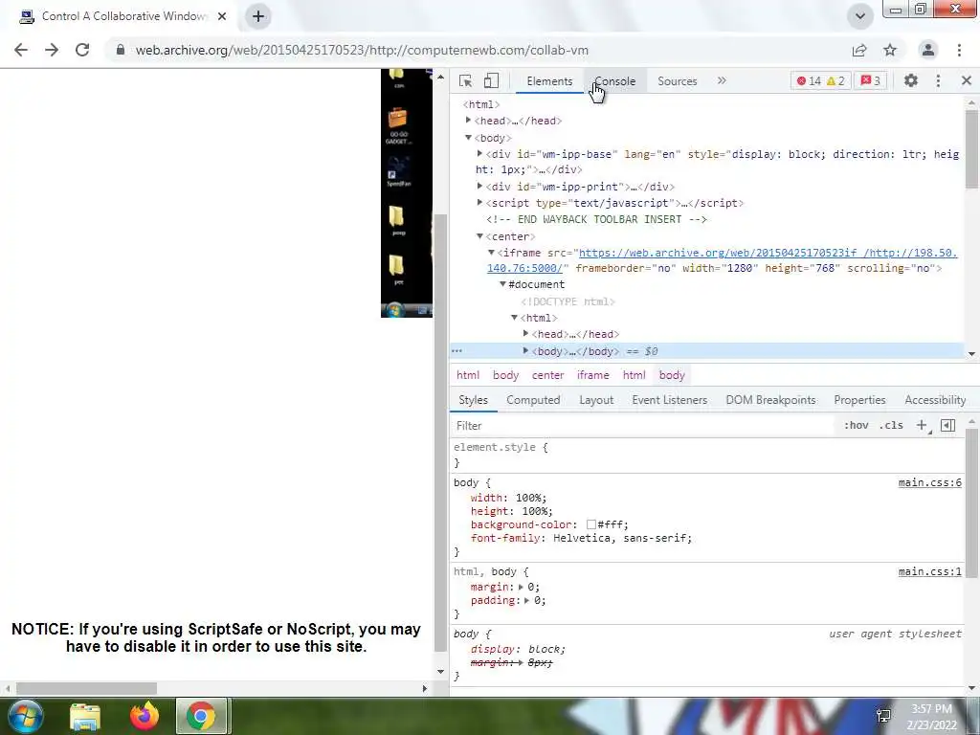Open Chrome profile avatar
Image resolution: width=980 pixels, height=735 pixels.
(x=928, y=50)
